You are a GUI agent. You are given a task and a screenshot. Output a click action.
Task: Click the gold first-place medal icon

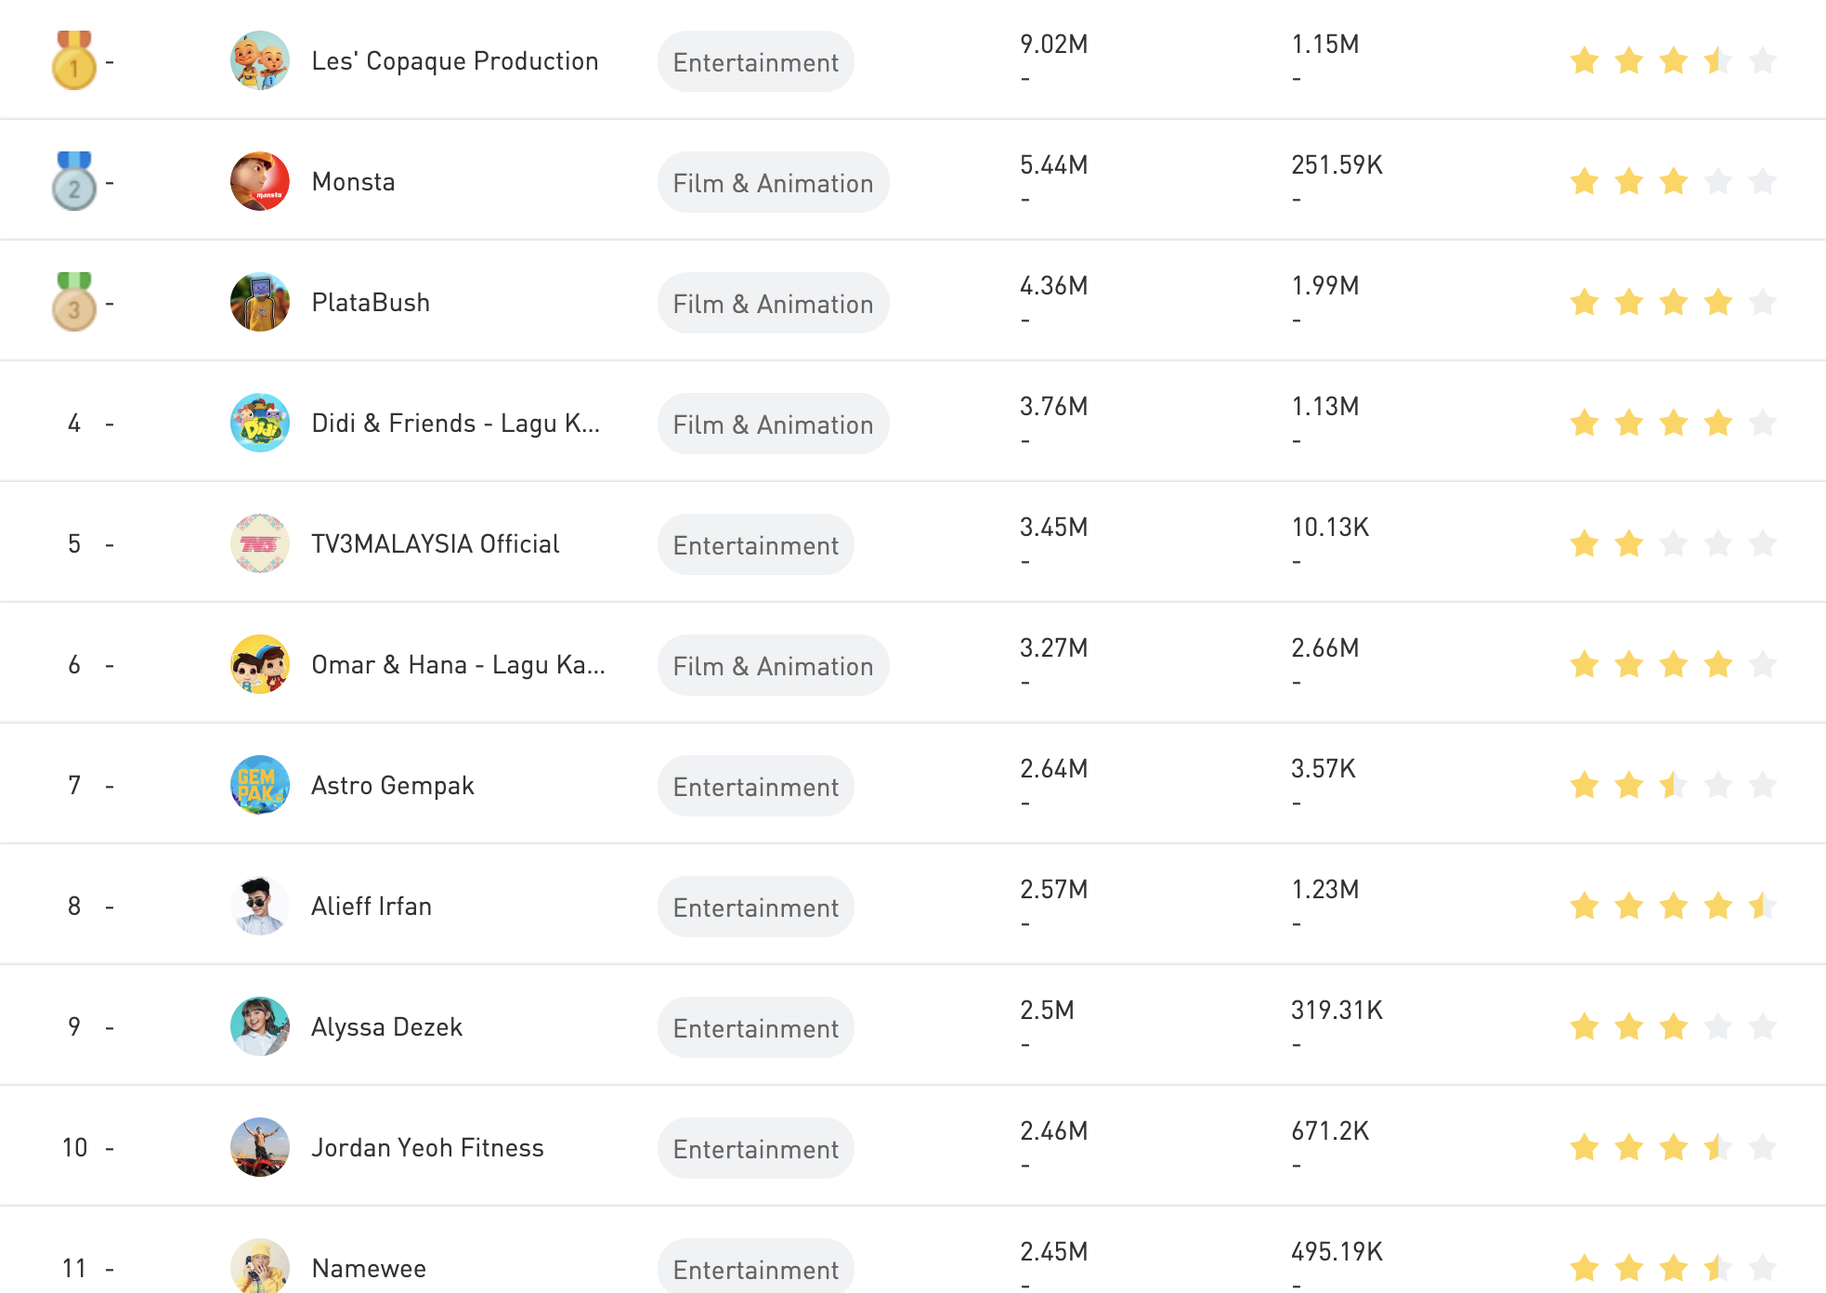[74, 61]
